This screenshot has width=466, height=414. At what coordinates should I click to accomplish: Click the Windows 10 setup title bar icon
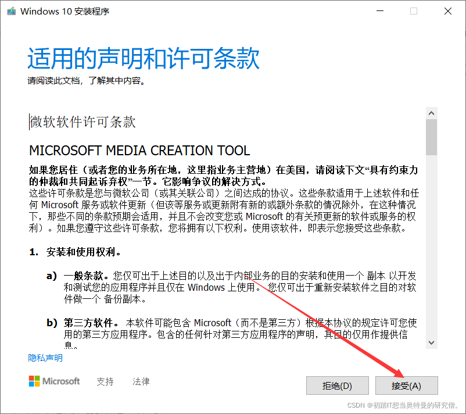[x=11, y=11]
